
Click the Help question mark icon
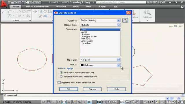click(182, 7)
